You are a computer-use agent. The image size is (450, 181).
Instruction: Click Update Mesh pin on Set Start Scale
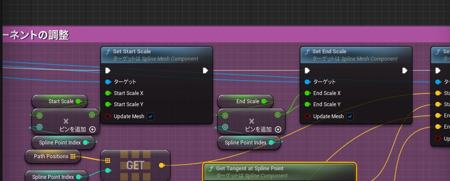coord(108,117)
